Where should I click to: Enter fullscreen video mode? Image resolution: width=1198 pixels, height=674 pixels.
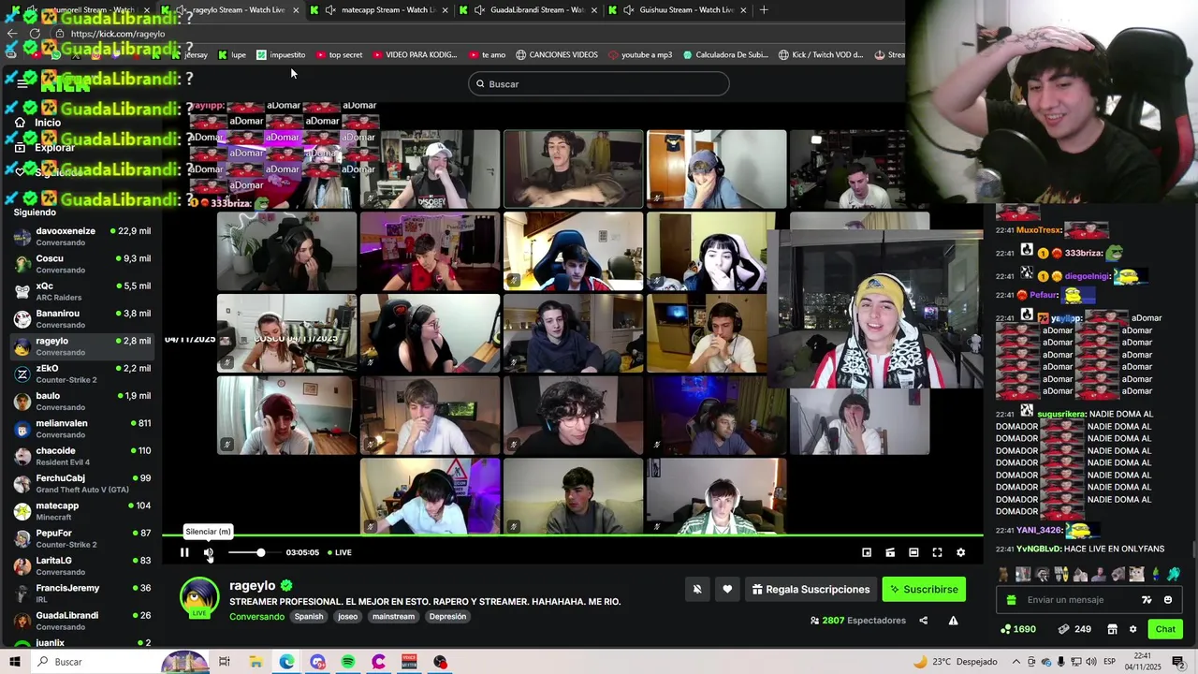click(x=937, y=552)
